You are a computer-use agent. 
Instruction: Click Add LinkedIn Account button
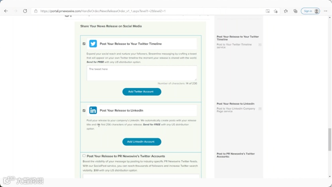[142, 141]
